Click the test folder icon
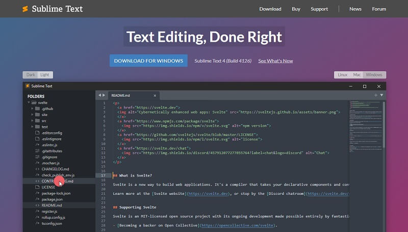The width and height of the screenshot is (408, 232). [37, 127]
